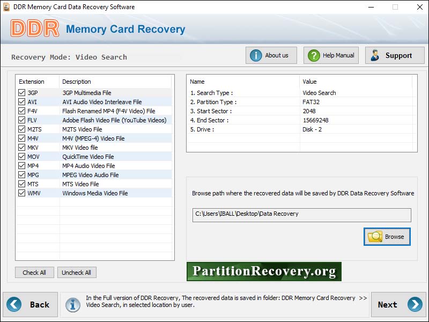
Task: Disable the MP4 extension checkbox
Action: pos(21,166)
